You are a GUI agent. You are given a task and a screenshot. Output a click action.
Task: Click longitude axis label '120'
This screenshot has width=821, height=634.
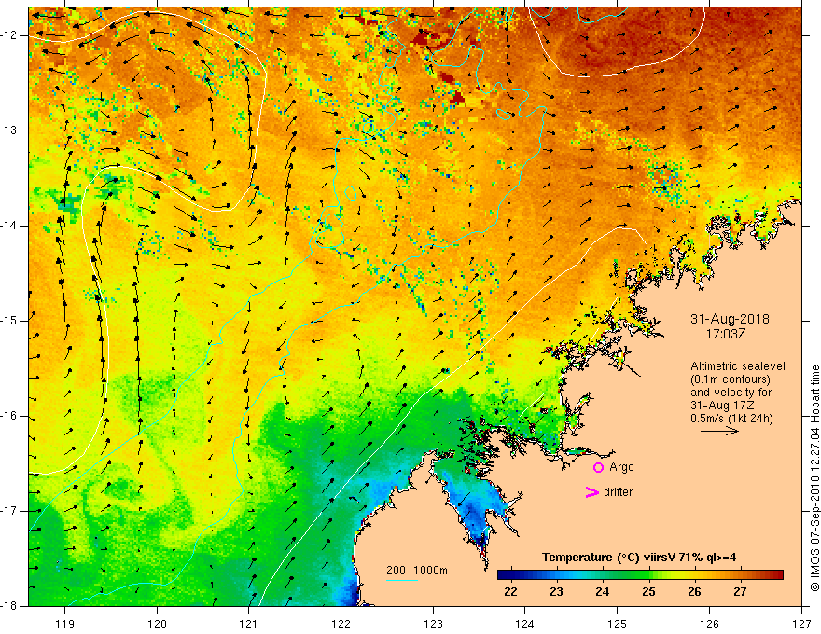point(157,624)
